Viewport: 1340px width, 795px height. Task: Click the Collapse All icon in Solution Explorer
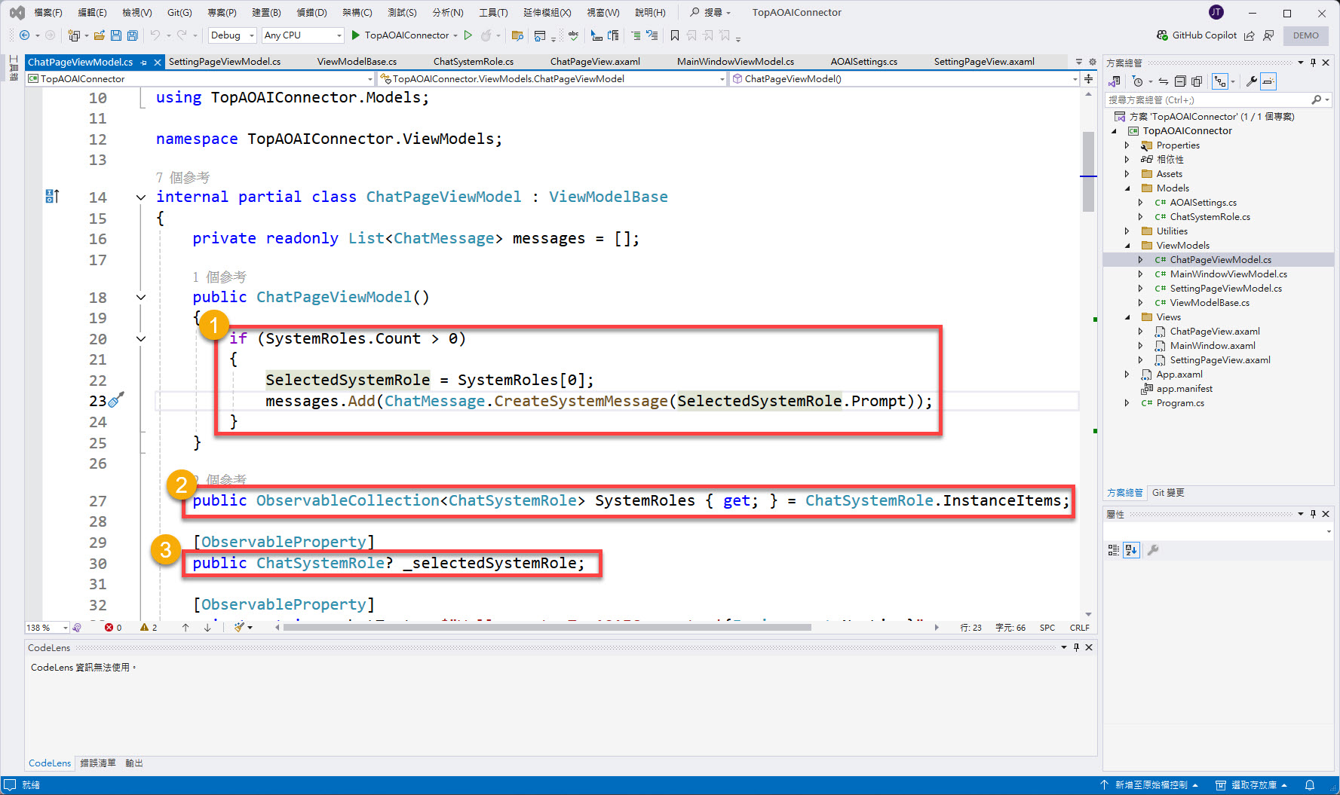coord(1180,81)
